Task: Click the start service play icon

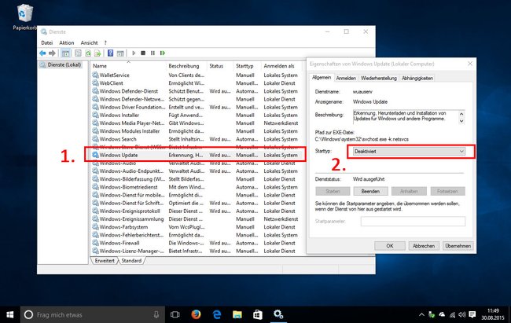Action: [x=134, y=53]
